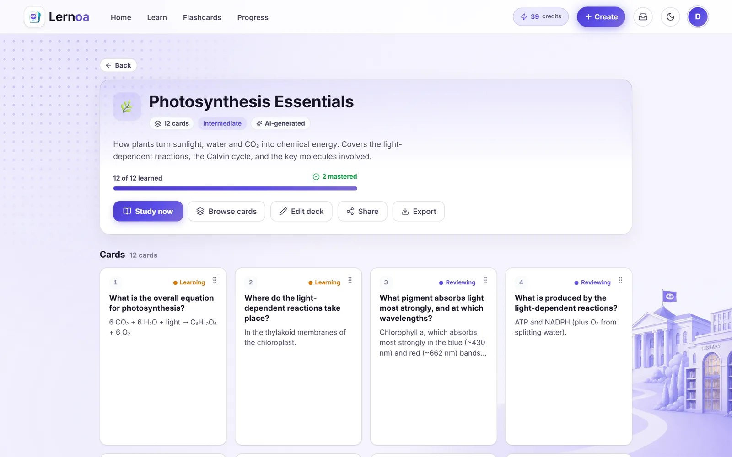This screenshot has width=732, height=457.
Task: Open the inbox notifications icon
Action: 643,17
